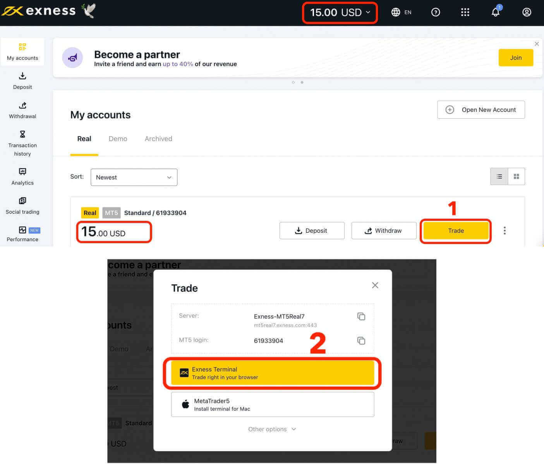544x464 pixels.
Task: Switch to list view layout
Action: pos(499,177)
